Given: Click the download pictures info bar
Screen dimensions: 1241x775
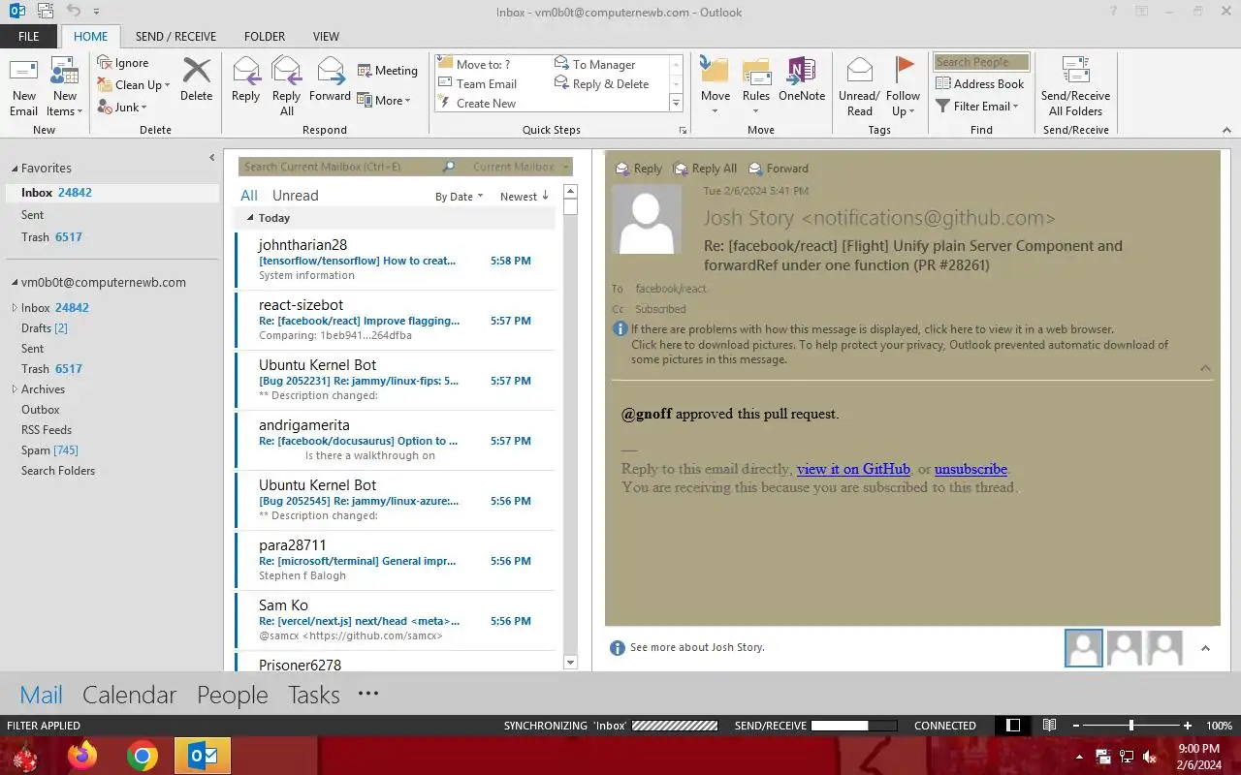Looking at the screenshot, I should click(x=900, y=352).
